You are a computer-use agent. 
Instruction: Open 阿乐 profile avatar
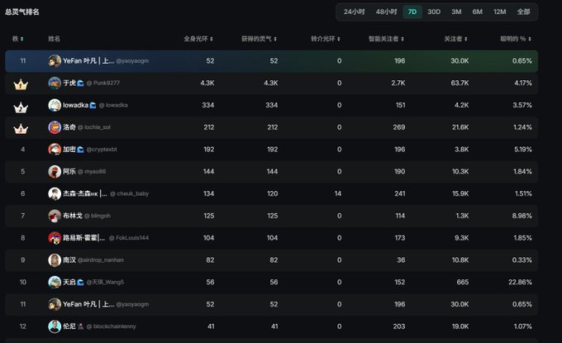pos(55,172)
